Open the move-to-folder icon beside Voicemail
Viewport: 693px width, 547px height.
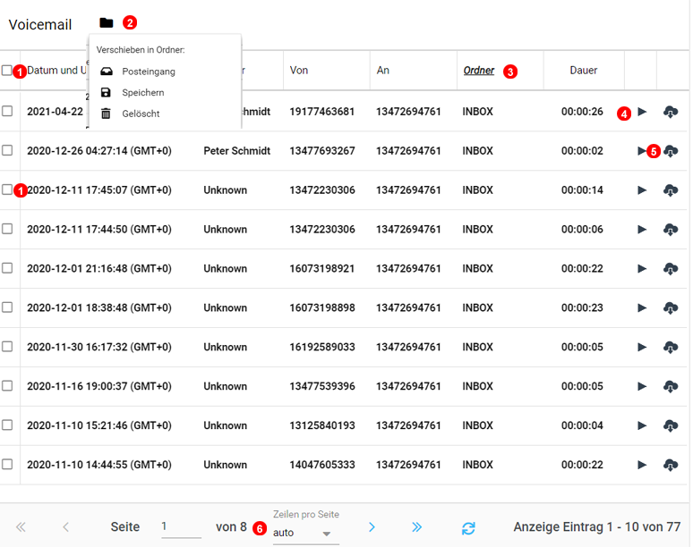point(107,23)
